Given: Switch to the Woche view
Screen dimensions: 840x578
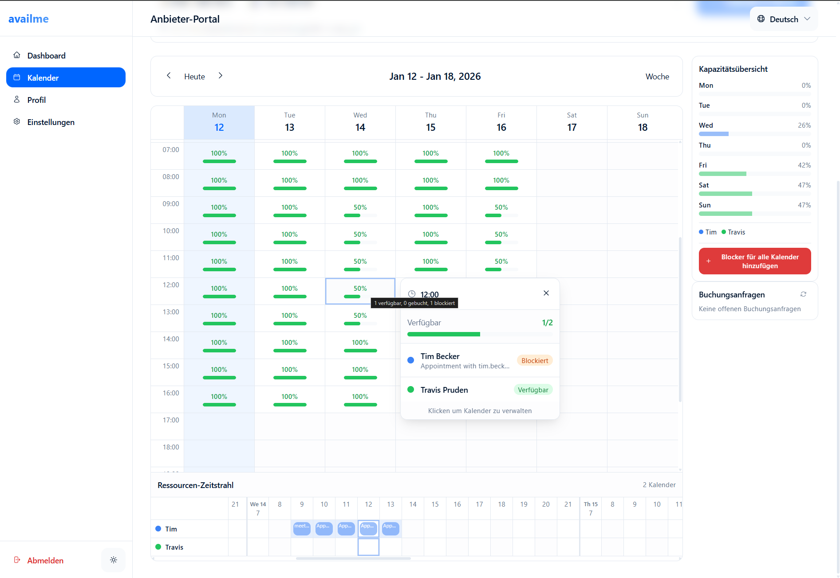Looking at the screenshot, I should pos(657,76).
